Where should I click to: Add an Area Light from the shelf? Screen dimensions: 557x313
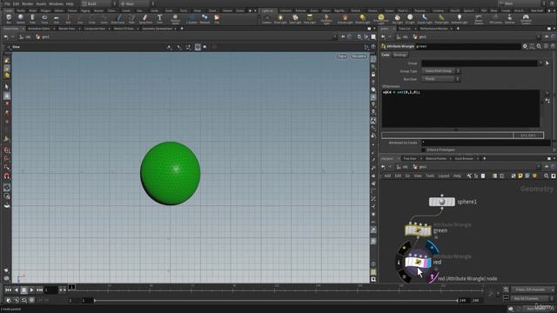click(x=310, y=19)
